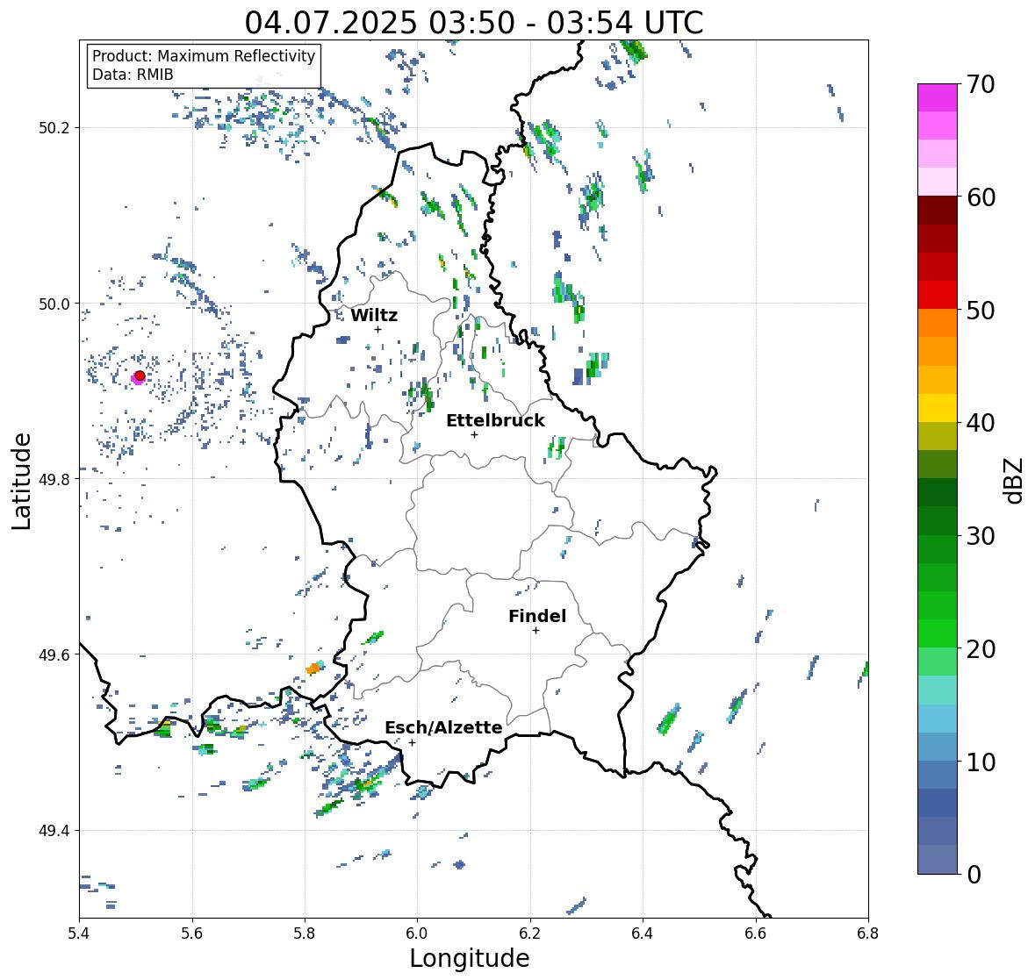
Task: Click the Latitude axis label
Action: coord(21,481)
